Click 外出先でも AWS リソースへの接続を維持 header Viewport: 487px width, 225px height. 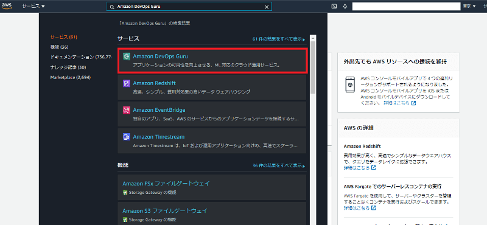395,61
